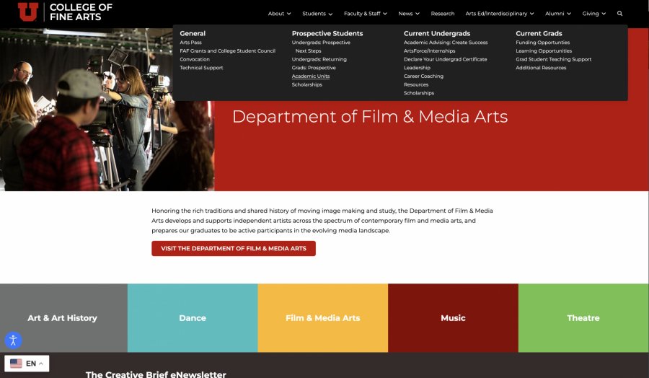
Task: Select Research in the navigation bar
Action: tap(442, 14)
